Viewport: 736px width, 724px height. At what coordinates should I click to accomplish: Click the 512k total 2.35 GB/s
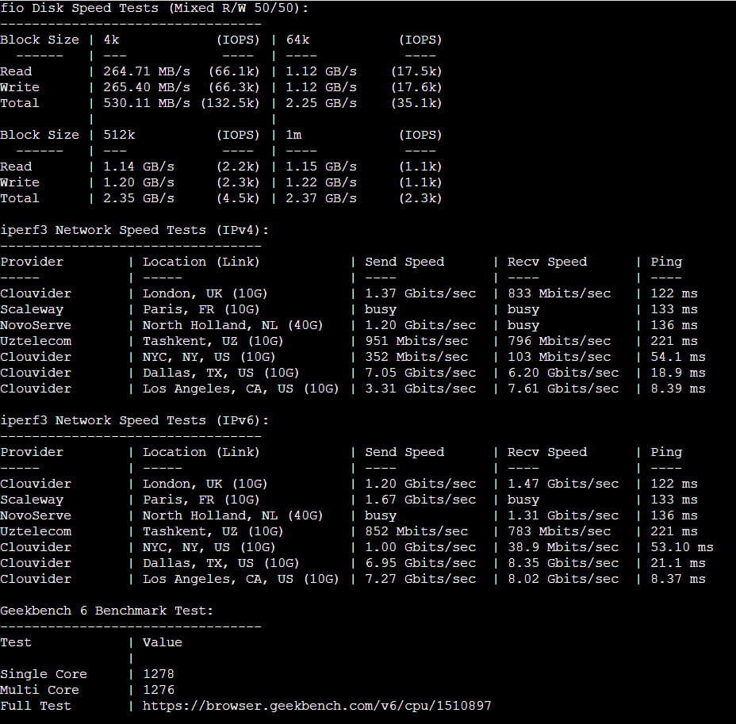point(139,198)
